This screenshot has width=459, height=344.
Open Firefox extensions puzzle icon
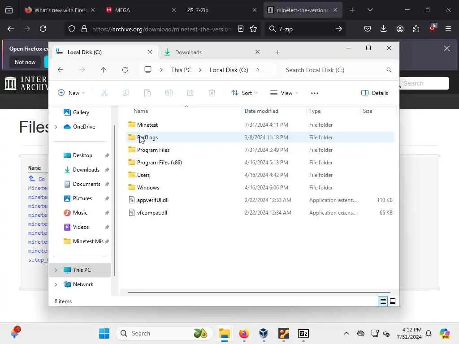[416, 29]
